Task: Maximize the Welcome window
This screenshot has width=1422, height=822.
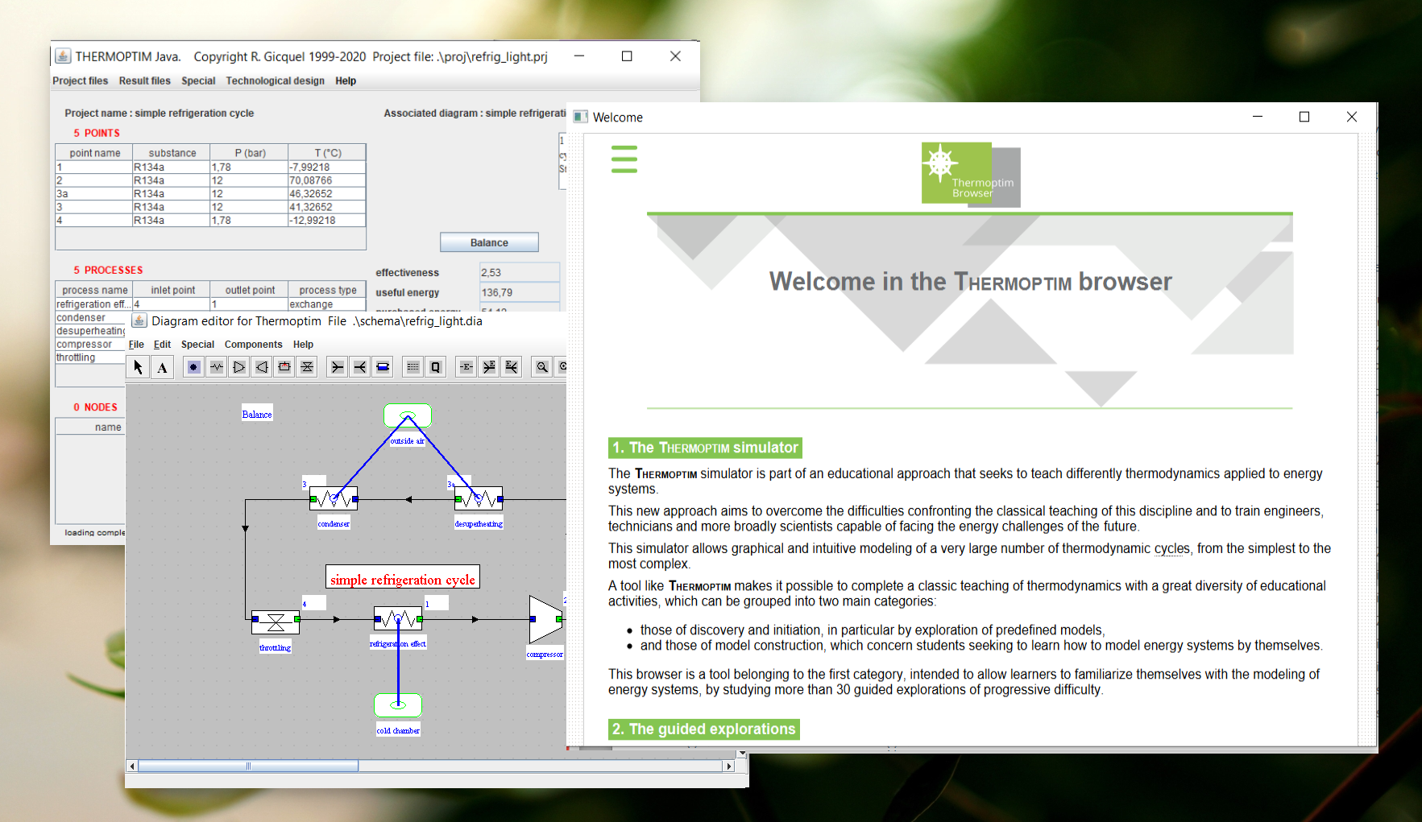Action: coord(1304,117)
